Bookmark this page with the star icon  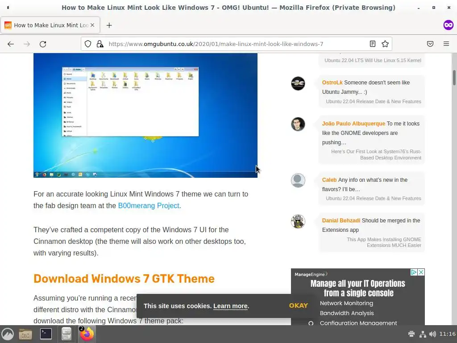[385, 44]
